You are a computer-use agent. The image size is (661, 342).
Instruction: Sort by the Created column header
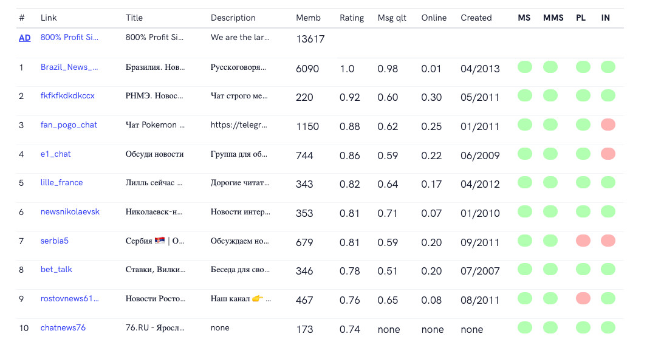click(x=476, y=18)
